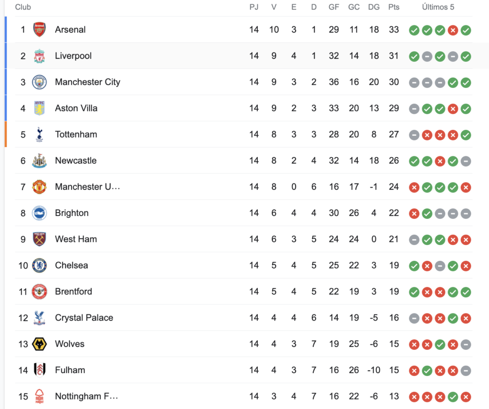Viewport: 489px width, 409px height.
Task: Open the Crystal Palace team name
Action: tap(84, 318)
